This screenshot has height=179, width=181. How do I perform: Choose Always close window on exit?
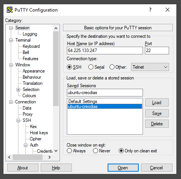click(x=69, y=151)
